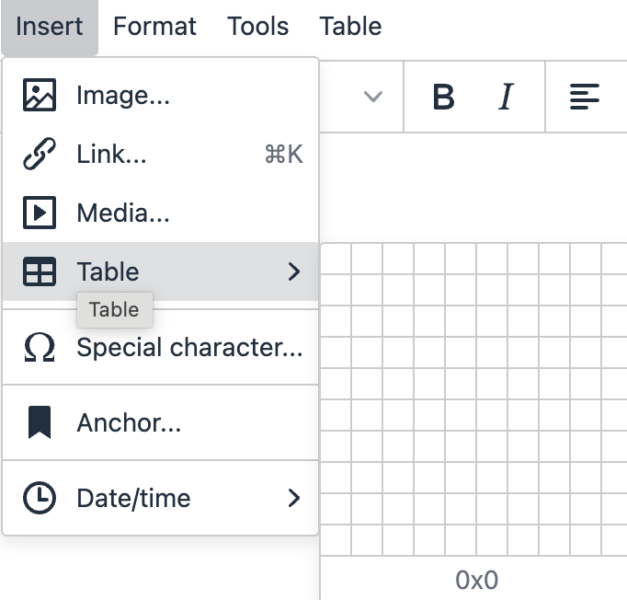The width and height of the screenshot is (627, 600).
Task: Toggle Bold formatting
Action: pyautogui.click(x=443, y=97)
